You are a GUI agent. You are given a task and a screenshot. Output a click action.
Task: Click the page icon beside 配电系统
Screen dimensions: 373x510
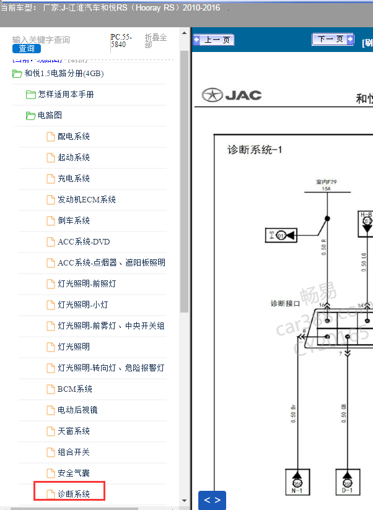pyautogui.click(x=51, y=137)
